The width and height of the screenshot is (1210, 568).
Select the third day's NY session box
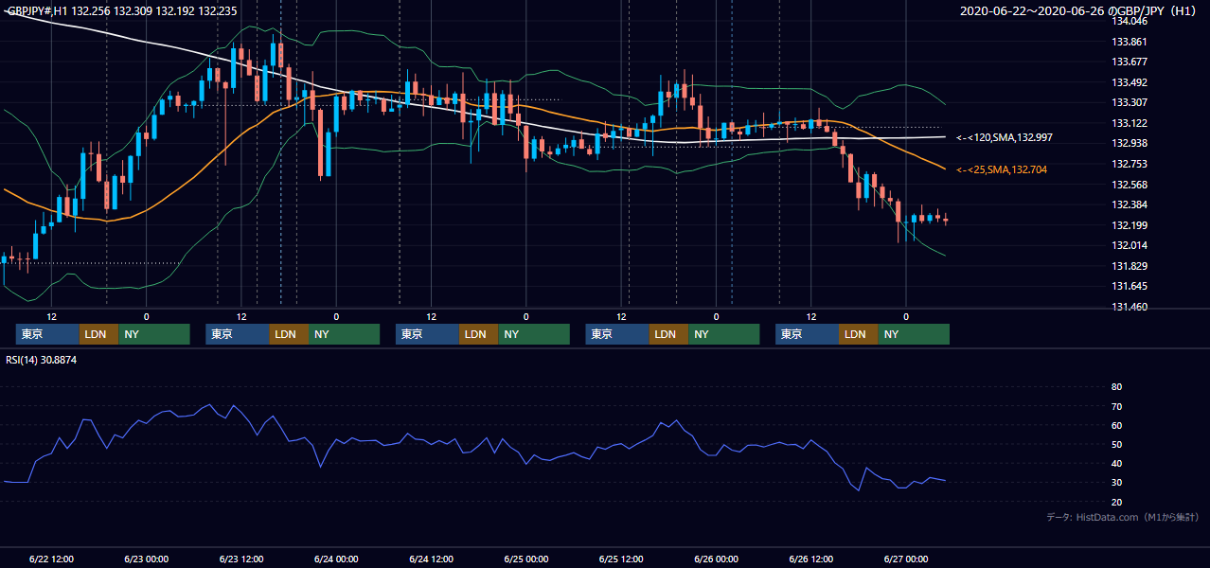coord(533,334)
